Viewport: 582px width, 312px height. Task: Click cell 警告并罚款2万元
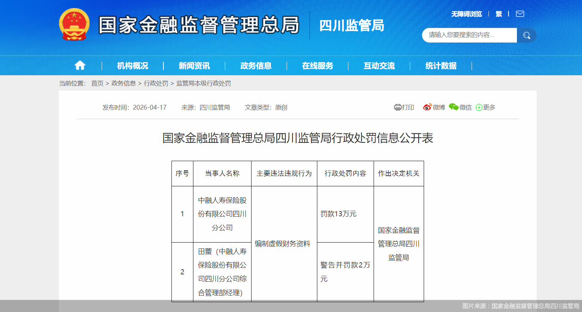(x=345, y=272)
